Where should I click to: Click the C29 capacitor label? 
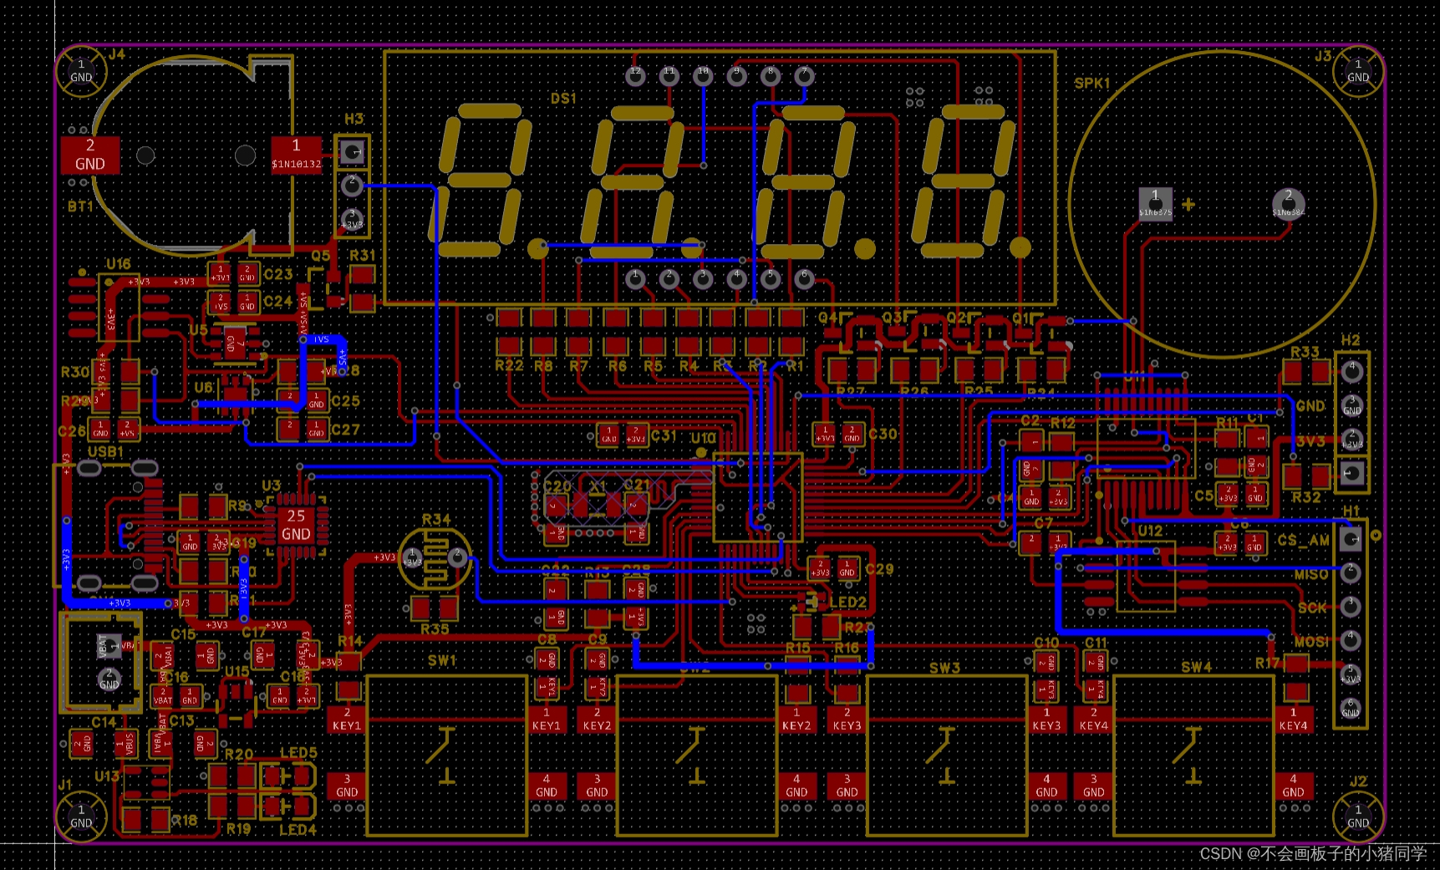[x=880, y=569]
